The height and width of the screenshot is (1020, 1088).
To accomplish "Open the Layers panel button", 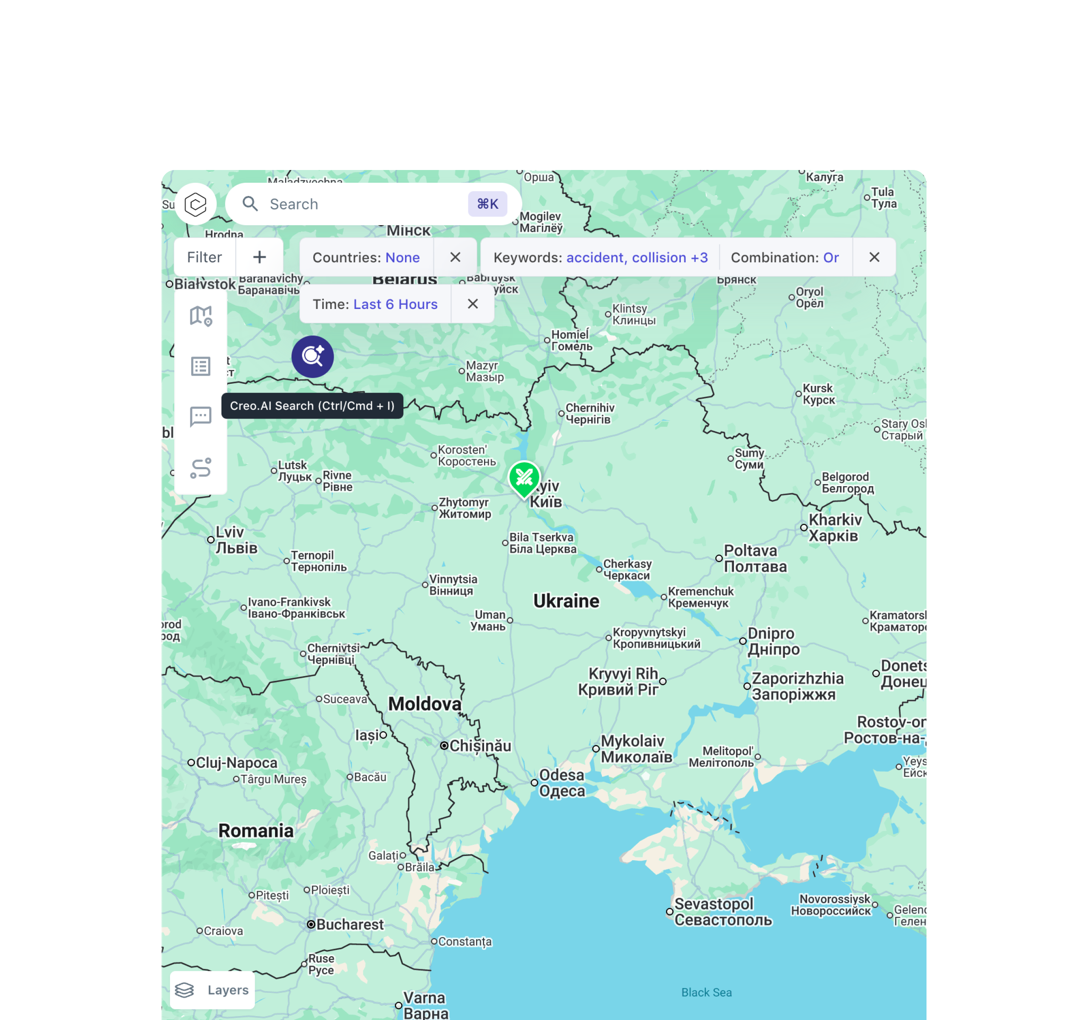I will coord(212,989).
